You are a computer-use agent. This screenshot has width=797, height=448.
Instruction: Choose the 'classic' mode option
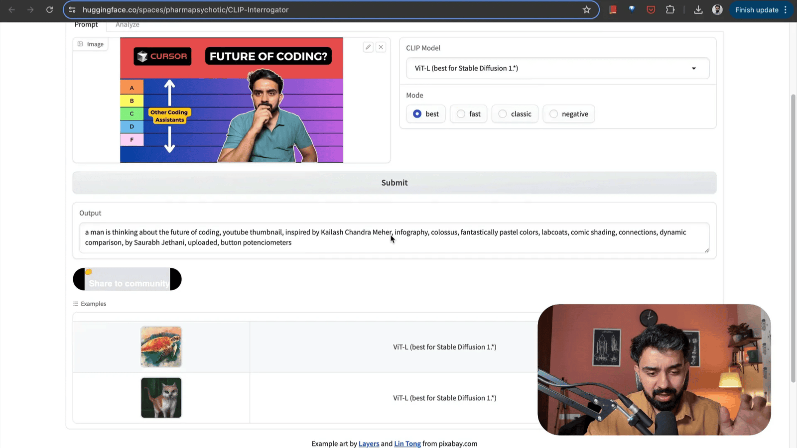pyautogui.click(x=503, y=114)
